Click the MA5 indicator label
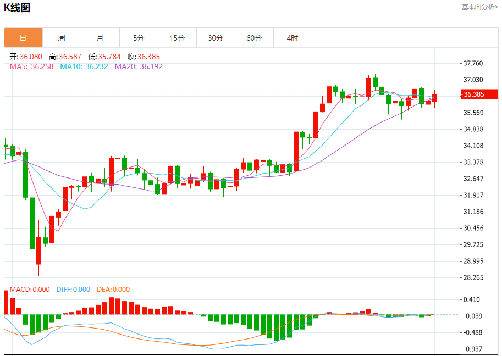 (x=31, y=66)
